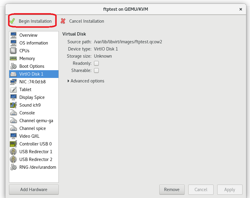Click the Tablet pen icon

[x=13, y=90]
